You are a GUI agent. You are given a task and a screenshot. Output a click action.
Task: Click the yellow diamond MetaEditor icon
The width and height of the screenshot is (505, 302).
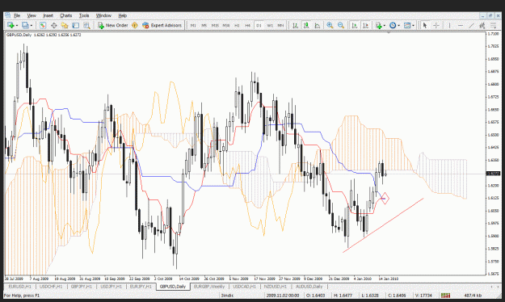coord(135,25)
